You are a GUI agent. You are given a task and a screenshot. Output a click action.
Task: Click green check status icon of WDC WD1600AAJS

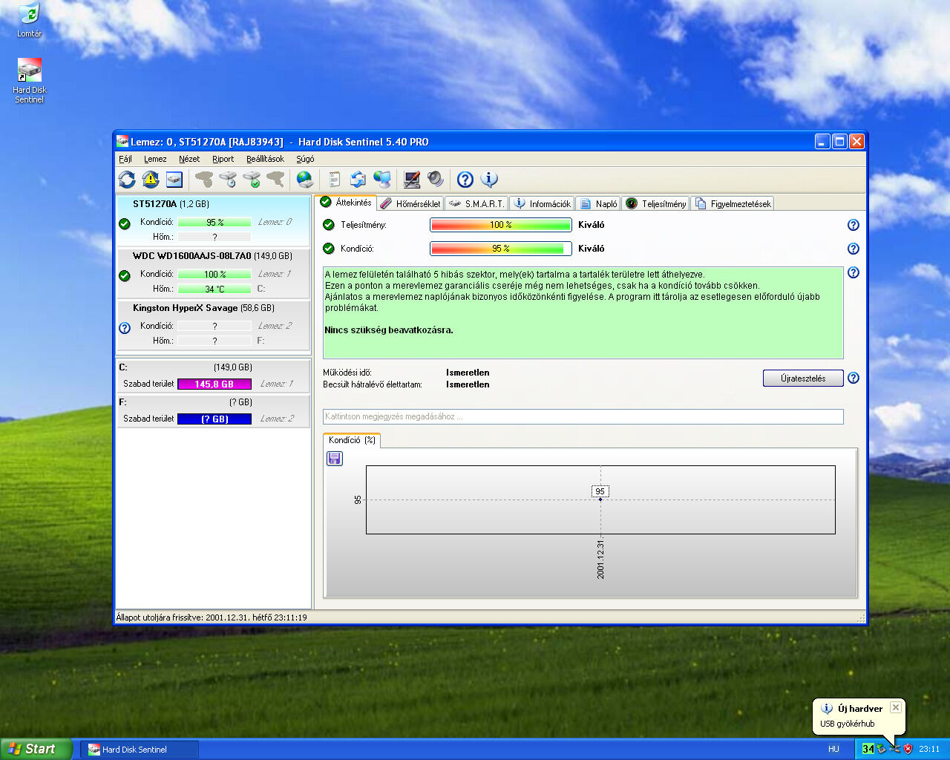tap(125, 275)
